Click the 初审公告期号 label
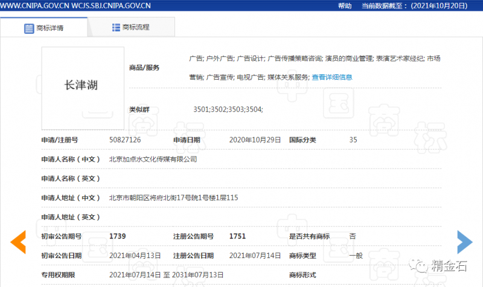483x287 pixels. tap(62, 236)
